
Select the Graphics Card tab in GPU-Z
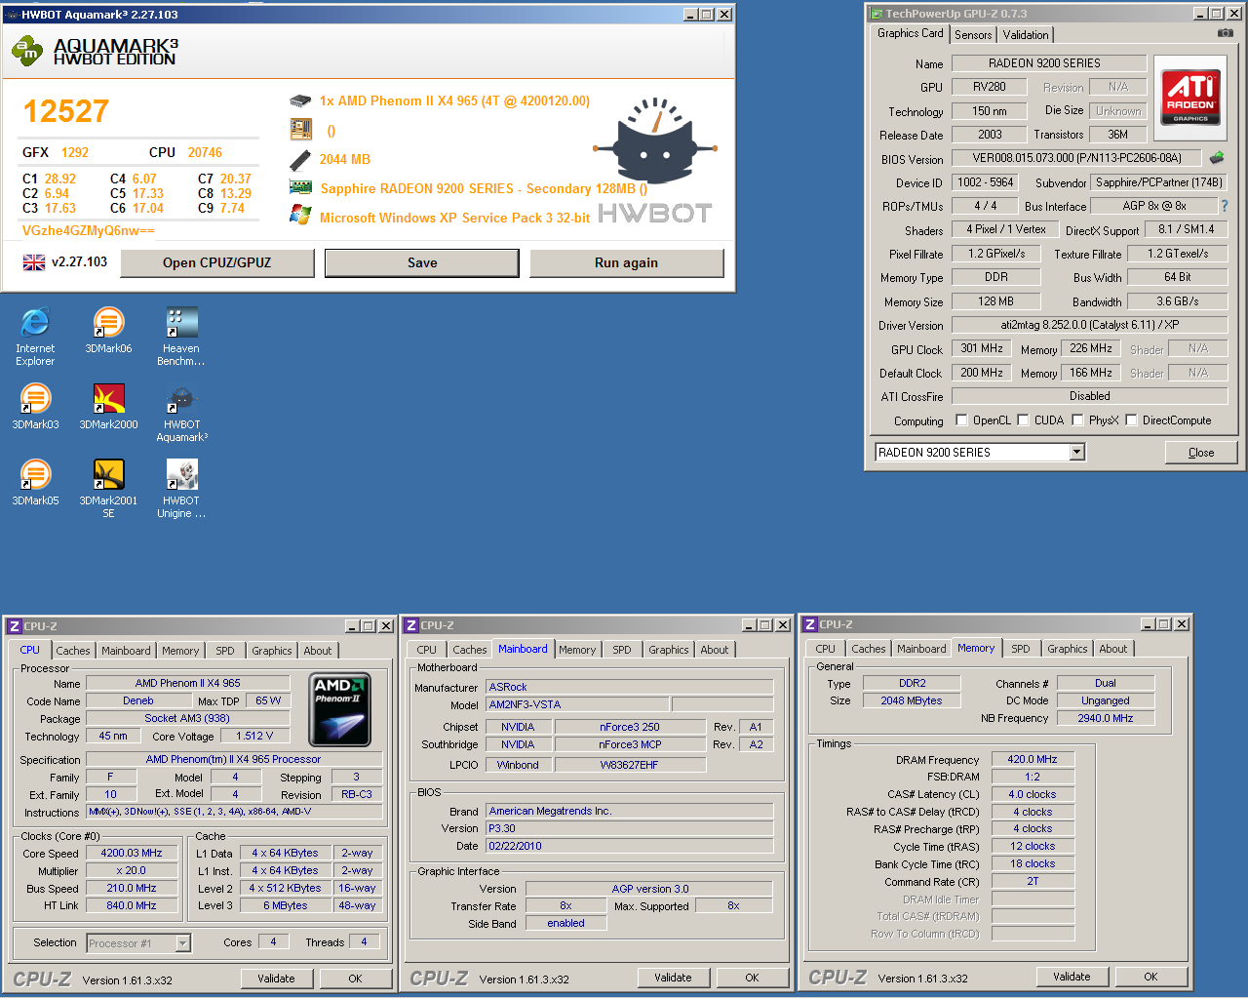coord(910,33)
